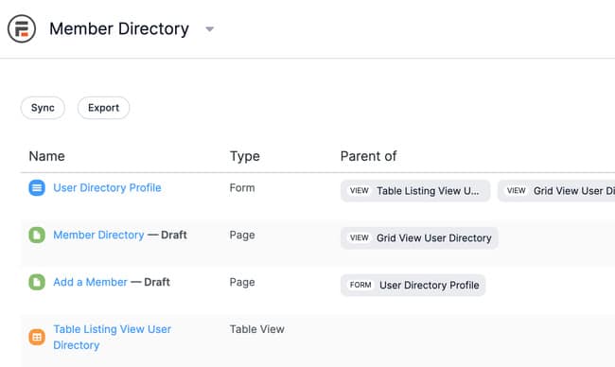The image size is (615, 367).
Task: Click the FORM User Directory Profile tag
Action: click(x=413, y=285)
